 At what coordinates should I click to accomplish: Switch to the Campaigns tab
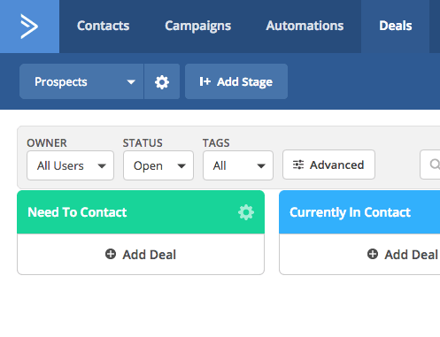pyautogui.click(x=198, y=26)
